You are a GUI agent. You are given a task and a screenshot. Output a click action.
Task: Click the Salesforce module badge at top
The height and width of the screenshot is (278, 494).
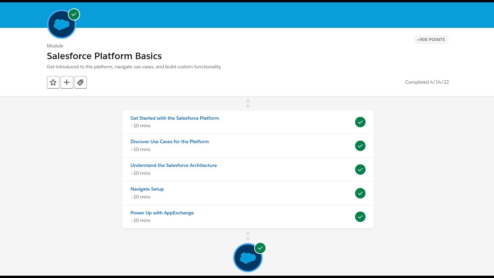click(62, 24)
